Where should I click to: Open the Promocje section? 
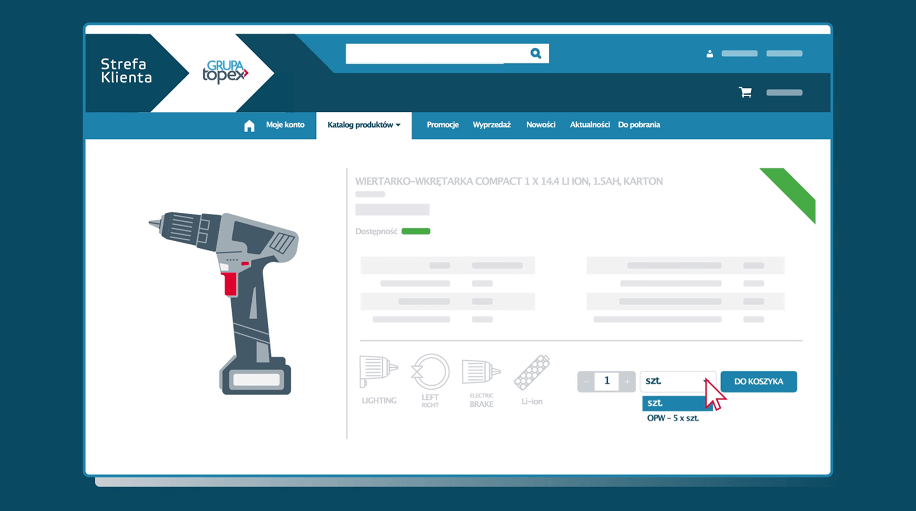click(x=442, y=125)
